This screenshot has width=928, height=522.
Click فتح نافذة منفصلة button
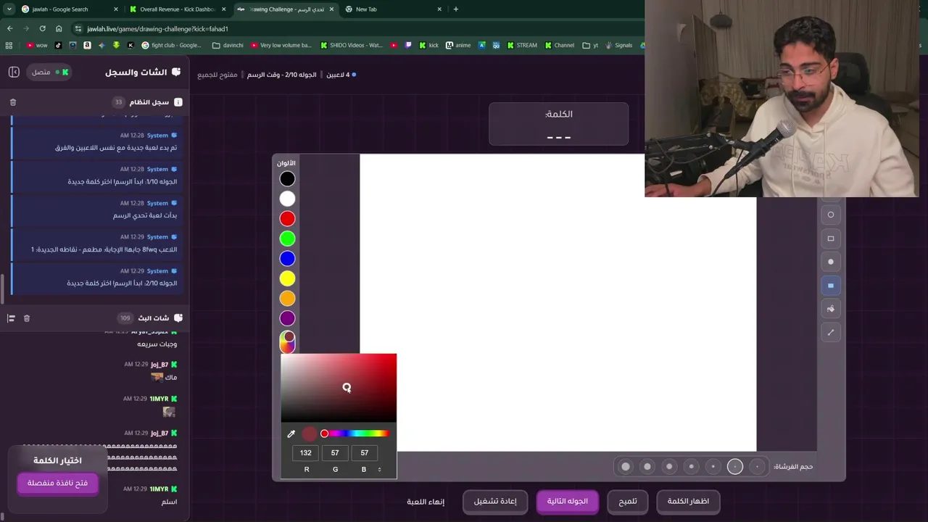57,483
